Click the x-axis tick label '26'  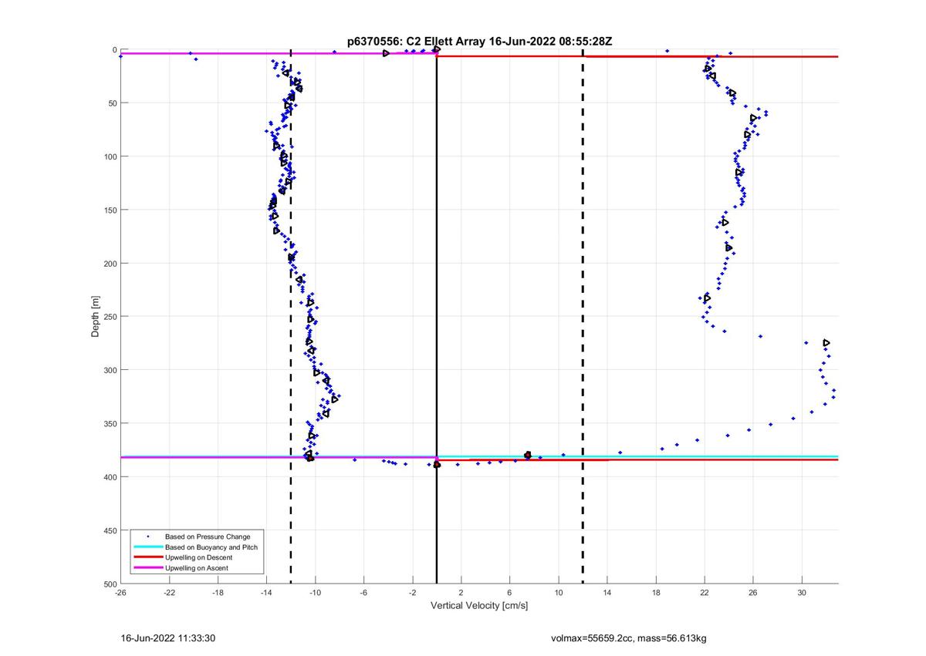pos(753,592)
